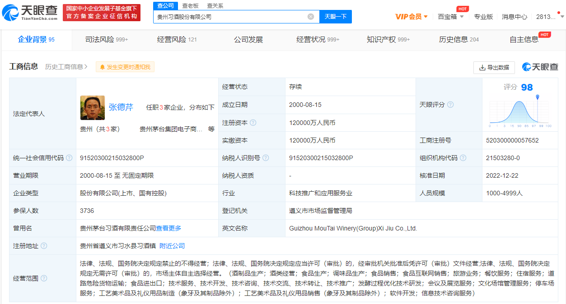Screen dimensions: 566x304
Task: Click the 发生变更时通知我 notification button
Action: coord(125,67)
